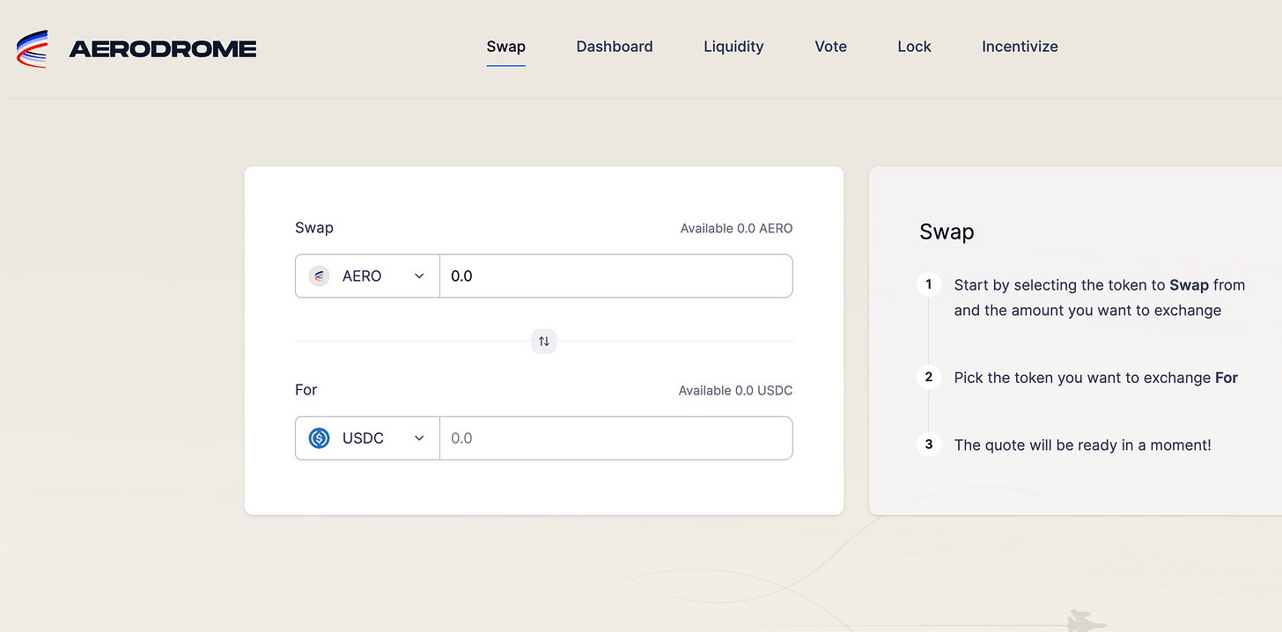
Task: Focus the AERO swap amount field
Action: [x=616, y=276]
